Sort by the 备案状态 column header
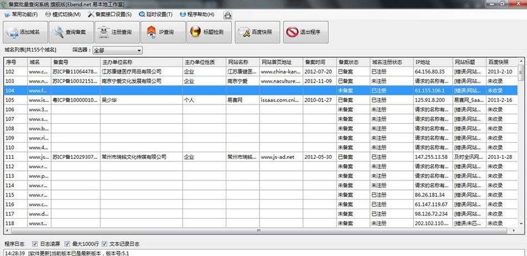This screenshot has width=527, height=256. 353,63
